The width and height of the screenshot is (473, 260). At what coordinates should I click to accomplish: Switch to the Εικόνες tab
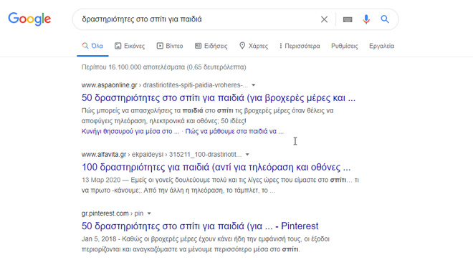130,46
